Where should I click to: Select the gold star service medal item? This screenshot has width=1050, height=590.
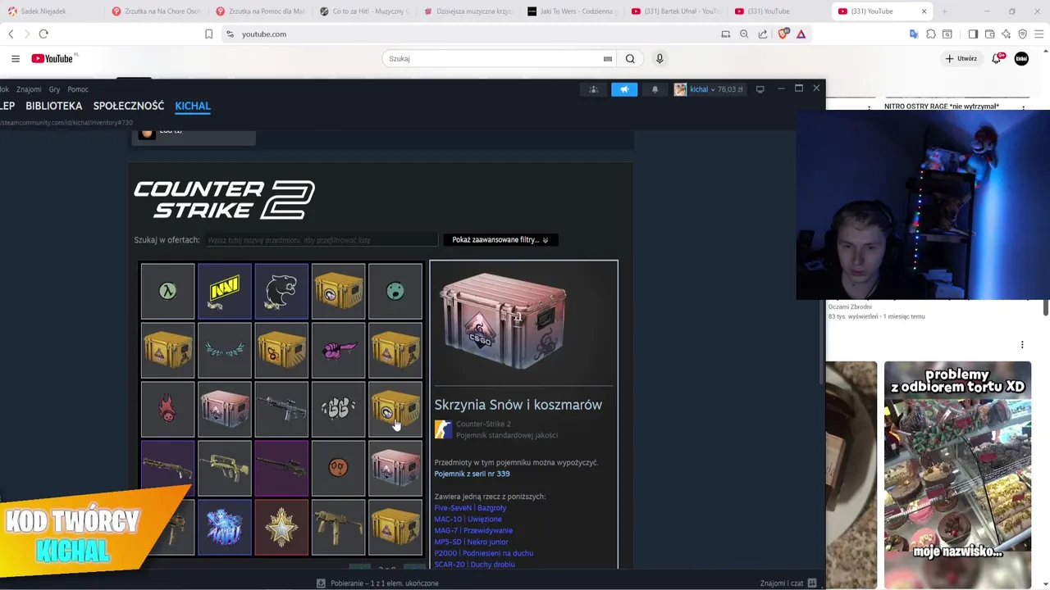coord(281,527)
